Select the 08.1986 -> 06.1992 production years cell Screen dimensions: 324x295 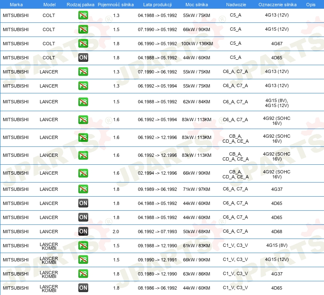pos(157,288)
